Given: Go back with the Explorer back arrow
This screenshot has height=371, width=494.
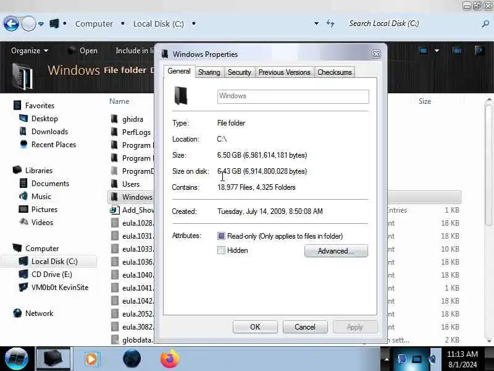Looking at the screenshot, I should (11, 23).
